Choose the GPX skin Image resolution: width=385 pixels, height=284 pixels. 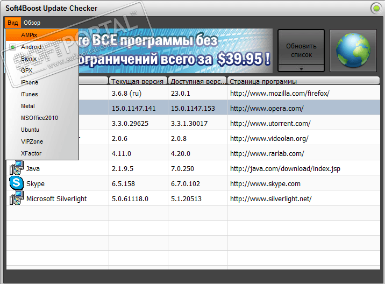(x=42, y=70)
